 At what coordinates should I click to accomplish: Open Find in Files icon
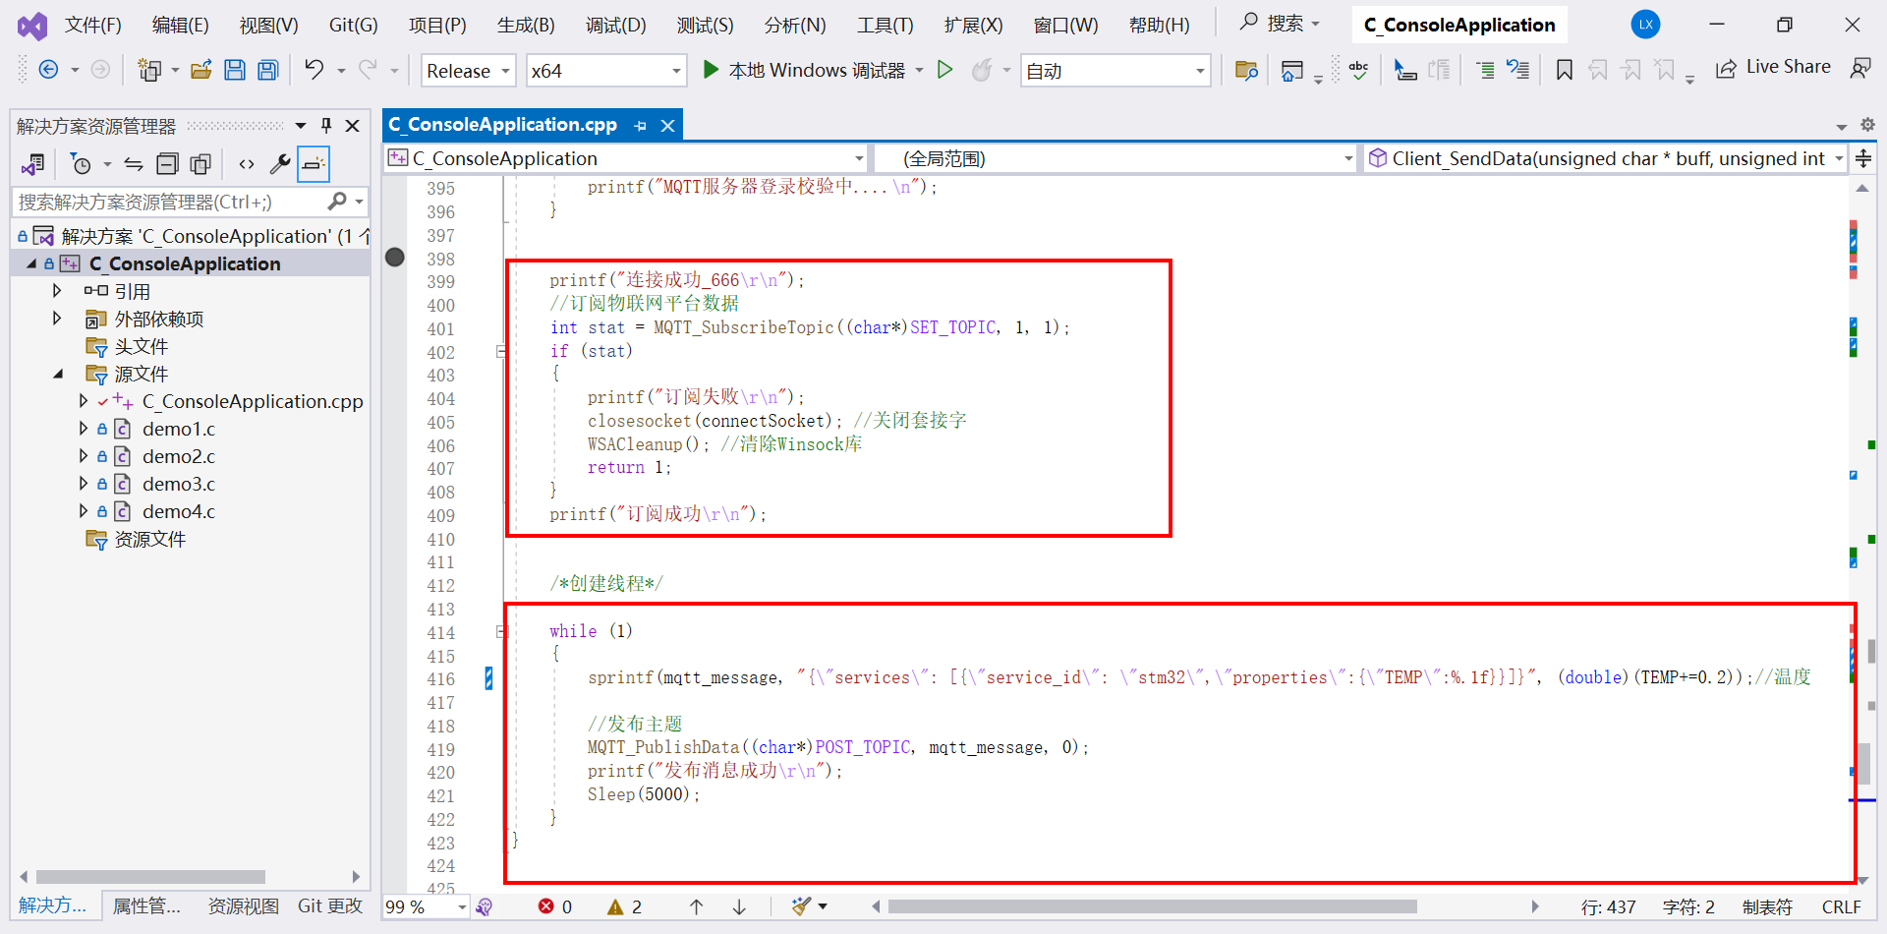(x=1246, y=70)
